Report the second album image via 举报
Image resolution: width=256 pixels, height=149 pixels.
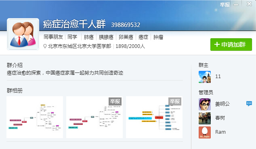pos(115,101)
